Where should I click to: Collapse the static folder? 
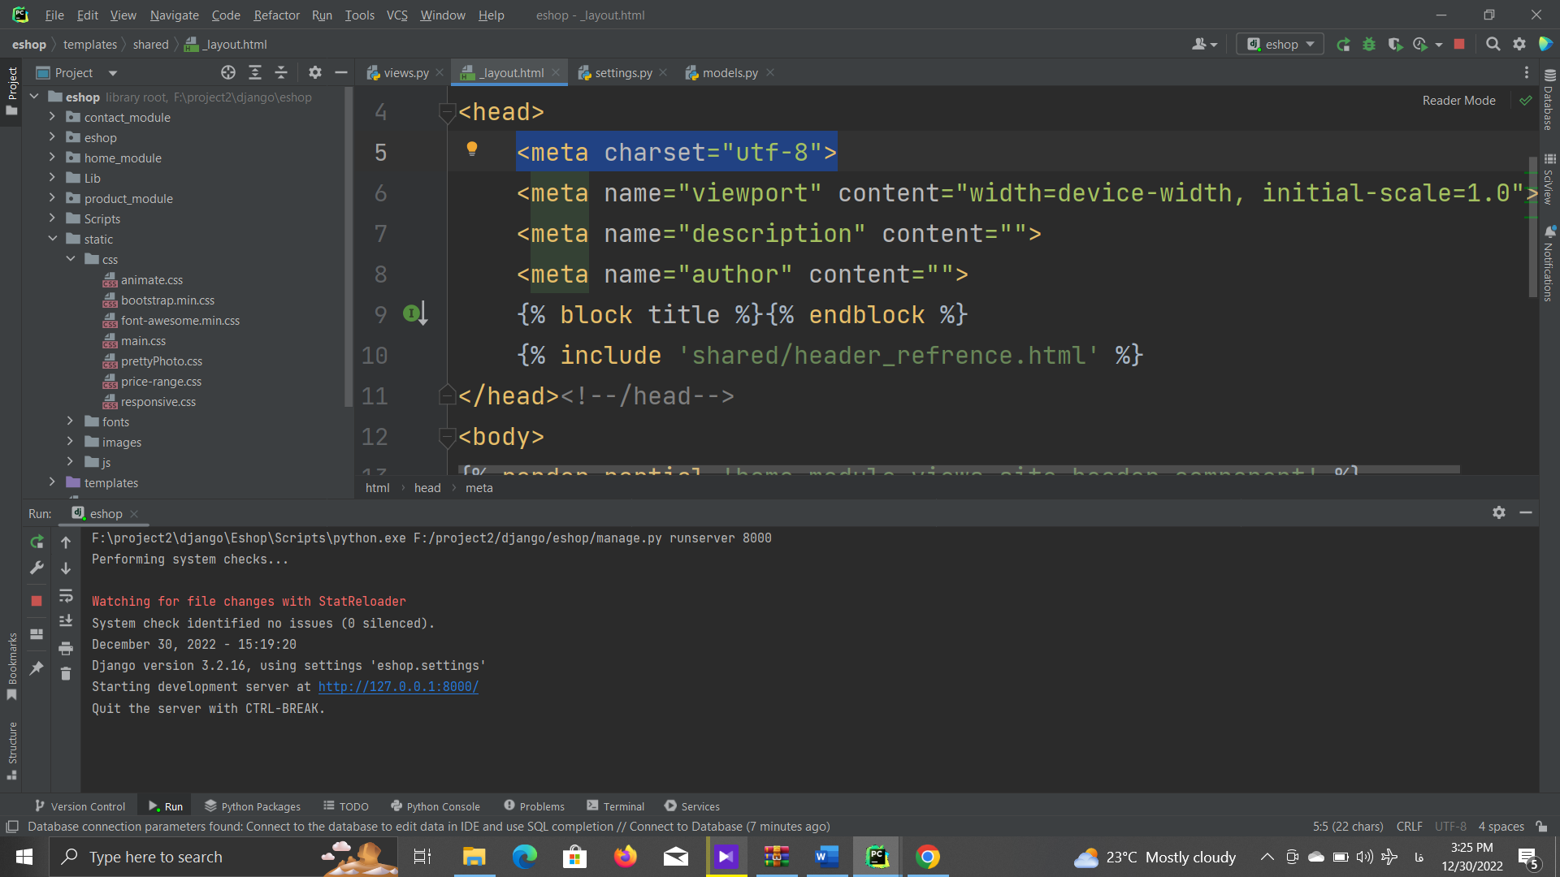54,239
